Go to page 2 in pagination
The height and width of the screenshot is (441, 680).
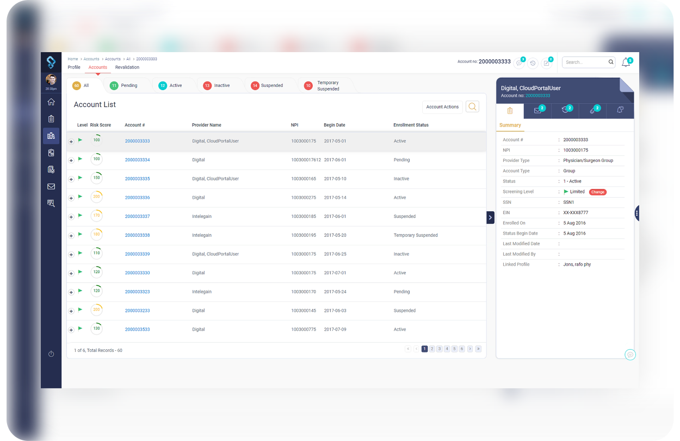click(432, 349)
